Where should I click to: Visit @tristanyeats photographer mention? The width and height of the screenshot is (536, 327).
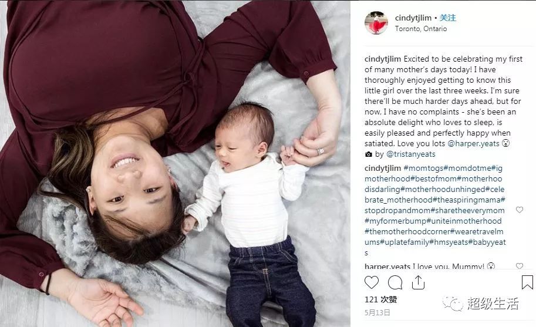(410, 154)
